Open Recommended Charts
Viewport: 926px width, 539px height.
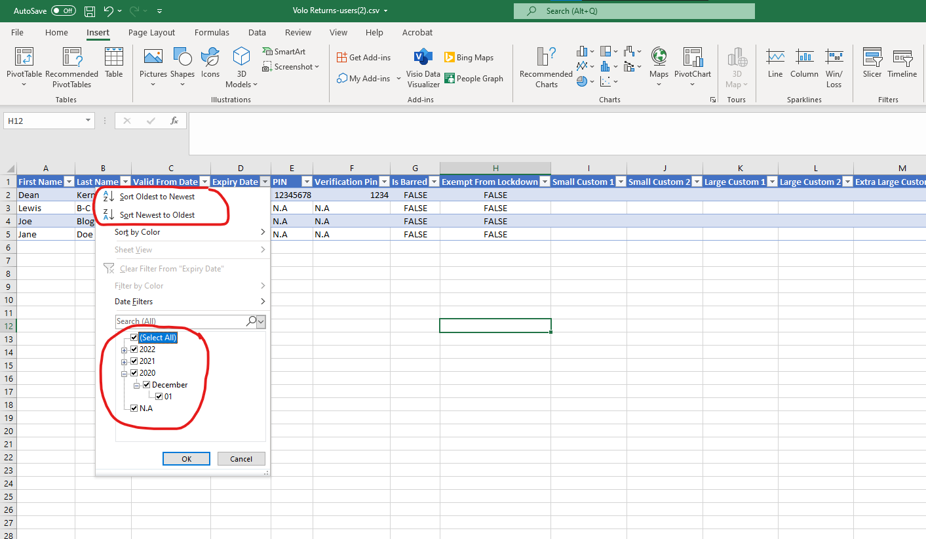point(545,66)
